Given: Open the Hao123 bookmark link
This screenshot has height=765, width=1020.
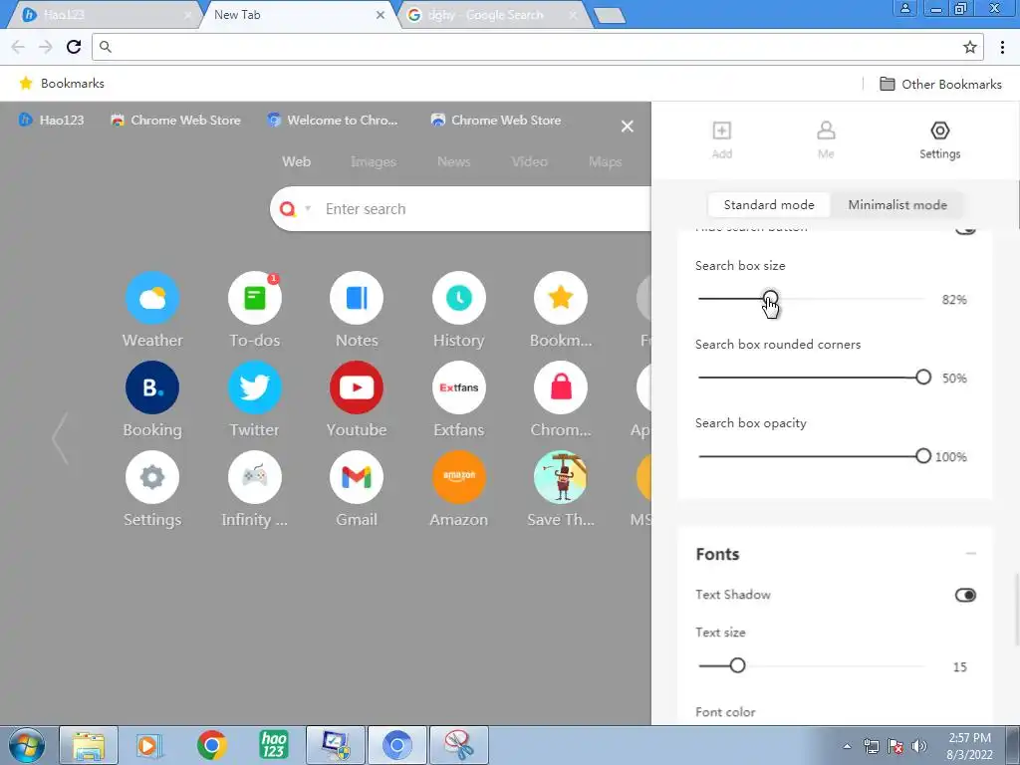Looking at the screenshot, I should point(52,120).
